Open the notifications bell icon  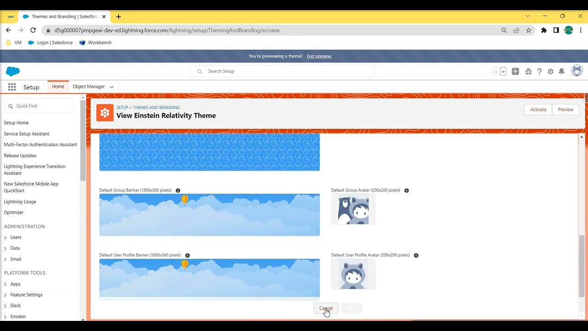561,71
